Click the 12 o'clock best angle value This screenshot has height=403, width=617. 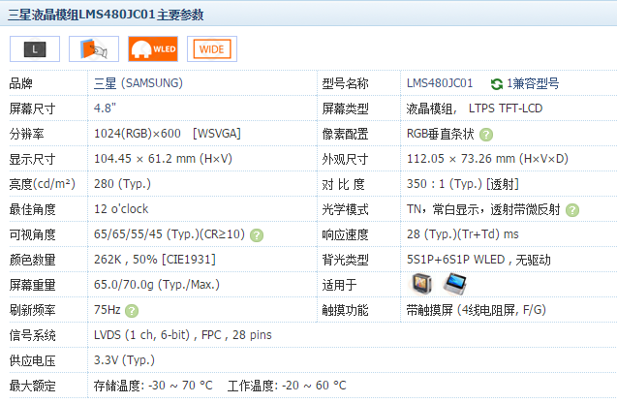(x=121, y=209)
